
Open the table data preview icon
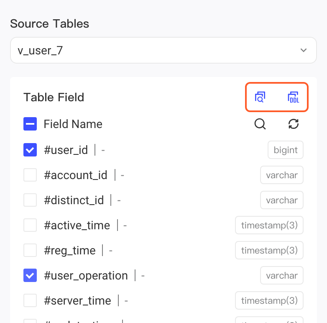click(x=260, y=97)
